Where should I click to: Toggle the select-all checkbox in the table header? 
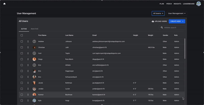click(22, 35)
